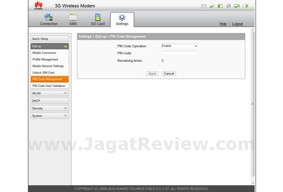
Task: Open the Help link
Action: 223,24
